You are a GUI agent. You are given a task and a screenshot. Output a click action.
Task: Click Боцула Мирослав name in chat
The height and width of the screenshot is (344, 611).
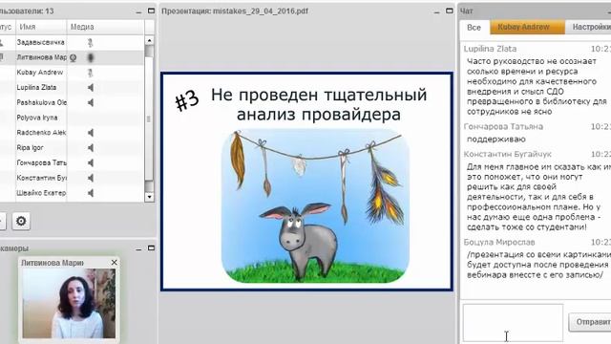(x=499, y=242)
